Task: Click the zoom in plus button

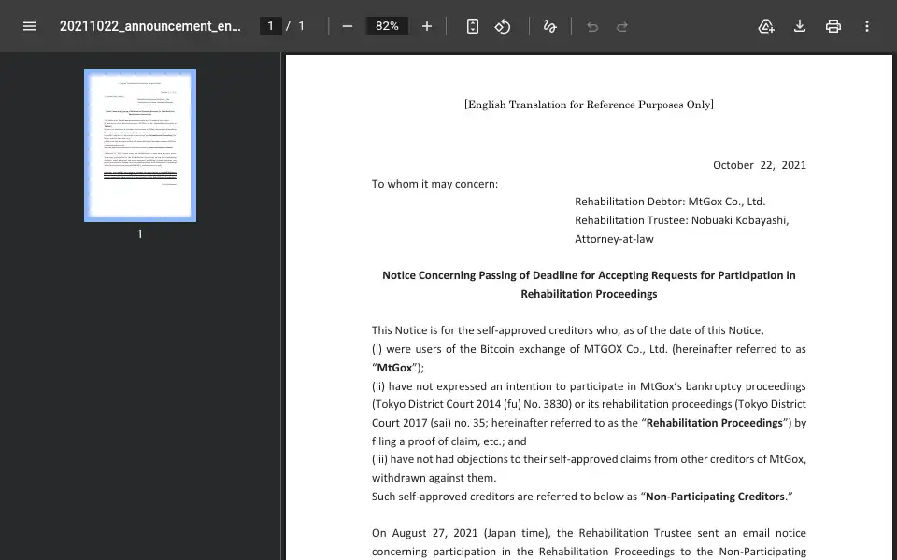Action: [x=427, y=26]
